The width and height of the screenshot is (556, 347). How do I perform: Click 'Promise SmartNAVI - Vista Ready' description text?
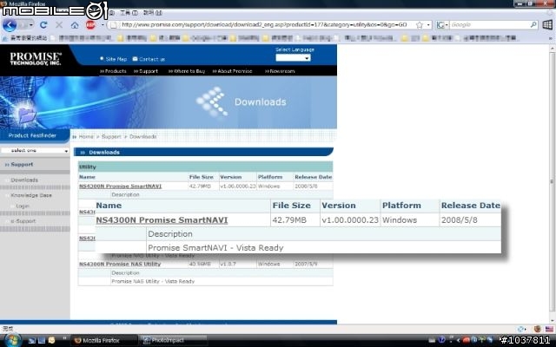[x=215, y=248]
